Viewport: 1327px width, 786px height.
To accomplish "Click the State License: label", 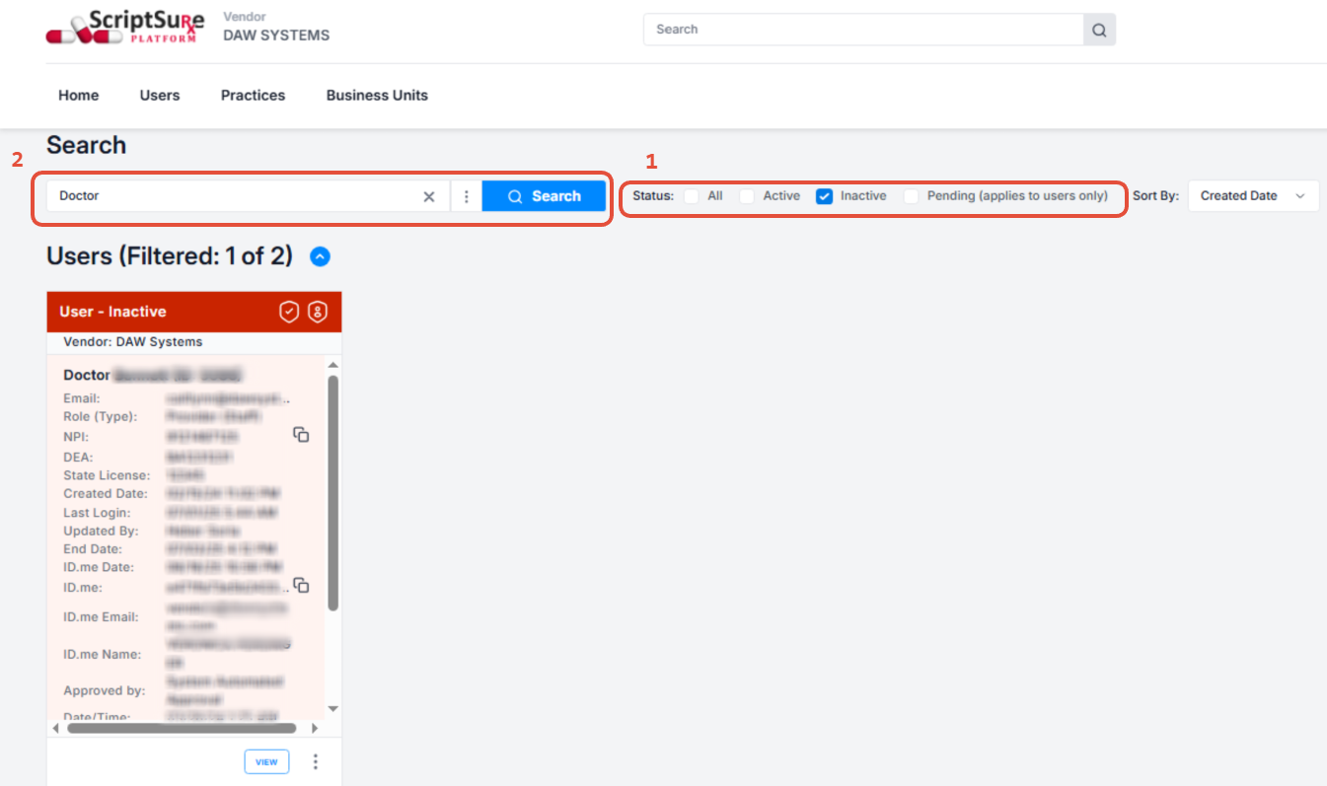I will pyautogui.click(x=107, y=475).
